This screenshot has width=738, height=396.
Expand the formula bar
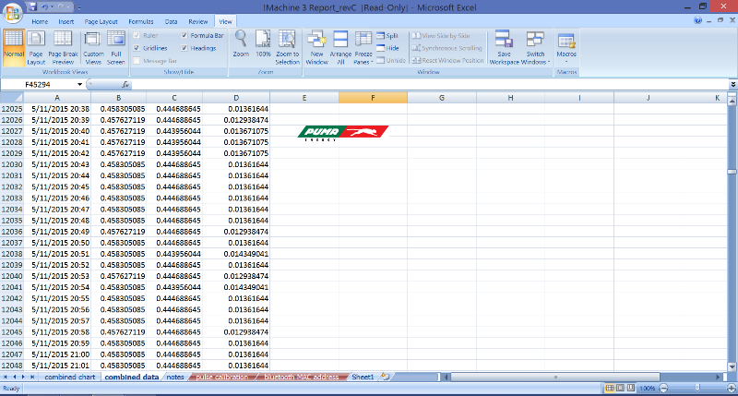pos(732,84)
